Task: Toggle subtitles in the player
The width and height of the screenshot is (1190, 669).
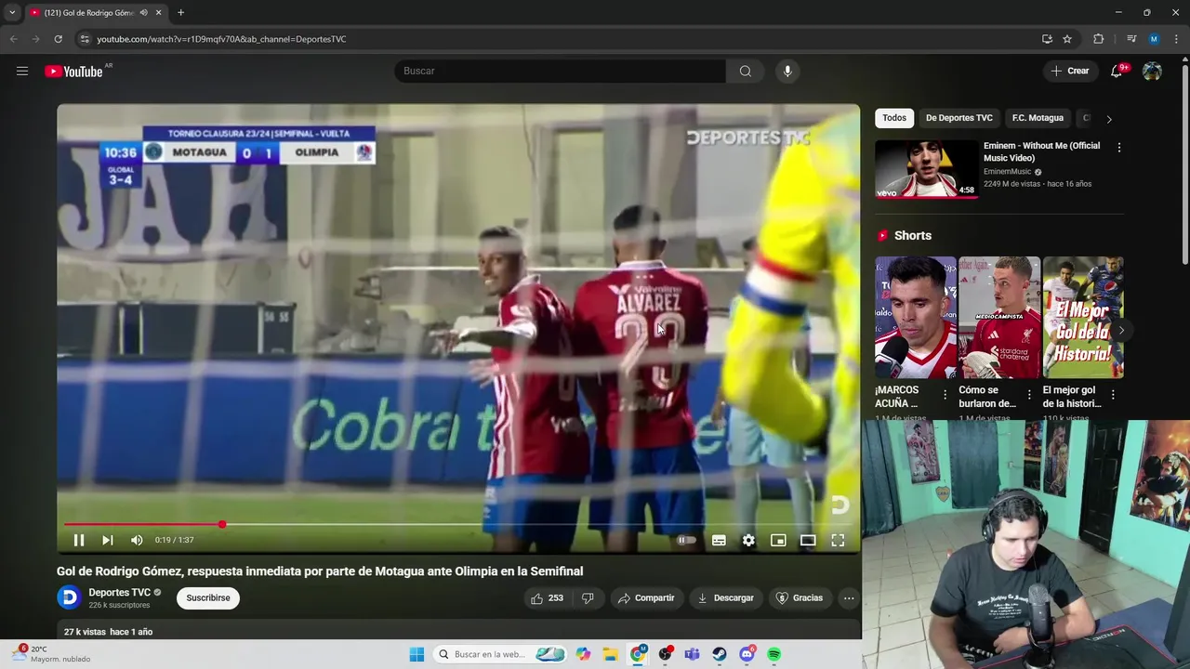Action: tap(719, 540)
